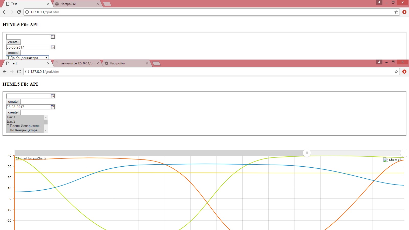Click the list box up scroll arrow
Image resolution: width=409 pixels, height=230 pixels.
(x=46, y=118)
